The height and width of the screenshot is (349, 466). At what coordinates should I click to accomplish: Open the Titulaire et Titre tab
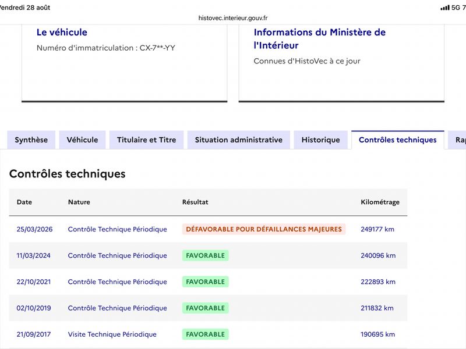tap(147, 140)
